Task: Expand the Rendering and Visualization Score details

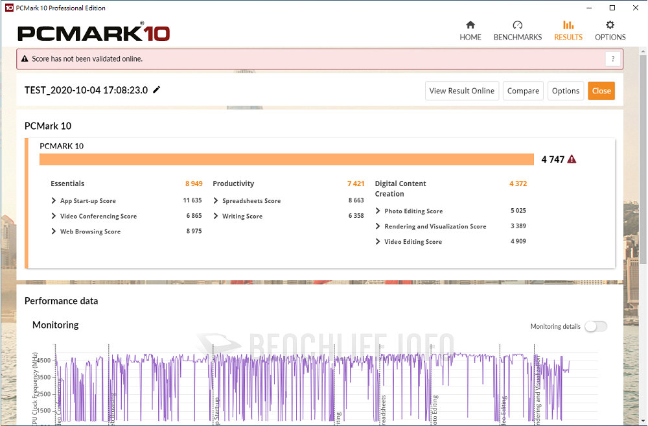Action: tap(378, 226)
